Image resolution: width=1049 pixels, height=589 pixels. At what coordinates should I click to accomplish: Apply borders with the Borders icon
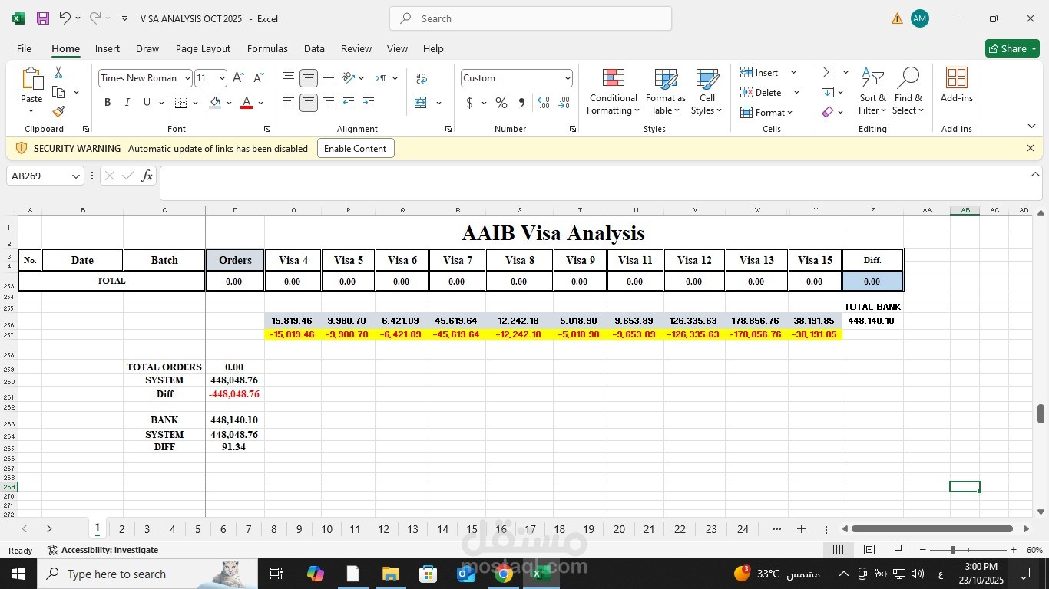point(180,103)
